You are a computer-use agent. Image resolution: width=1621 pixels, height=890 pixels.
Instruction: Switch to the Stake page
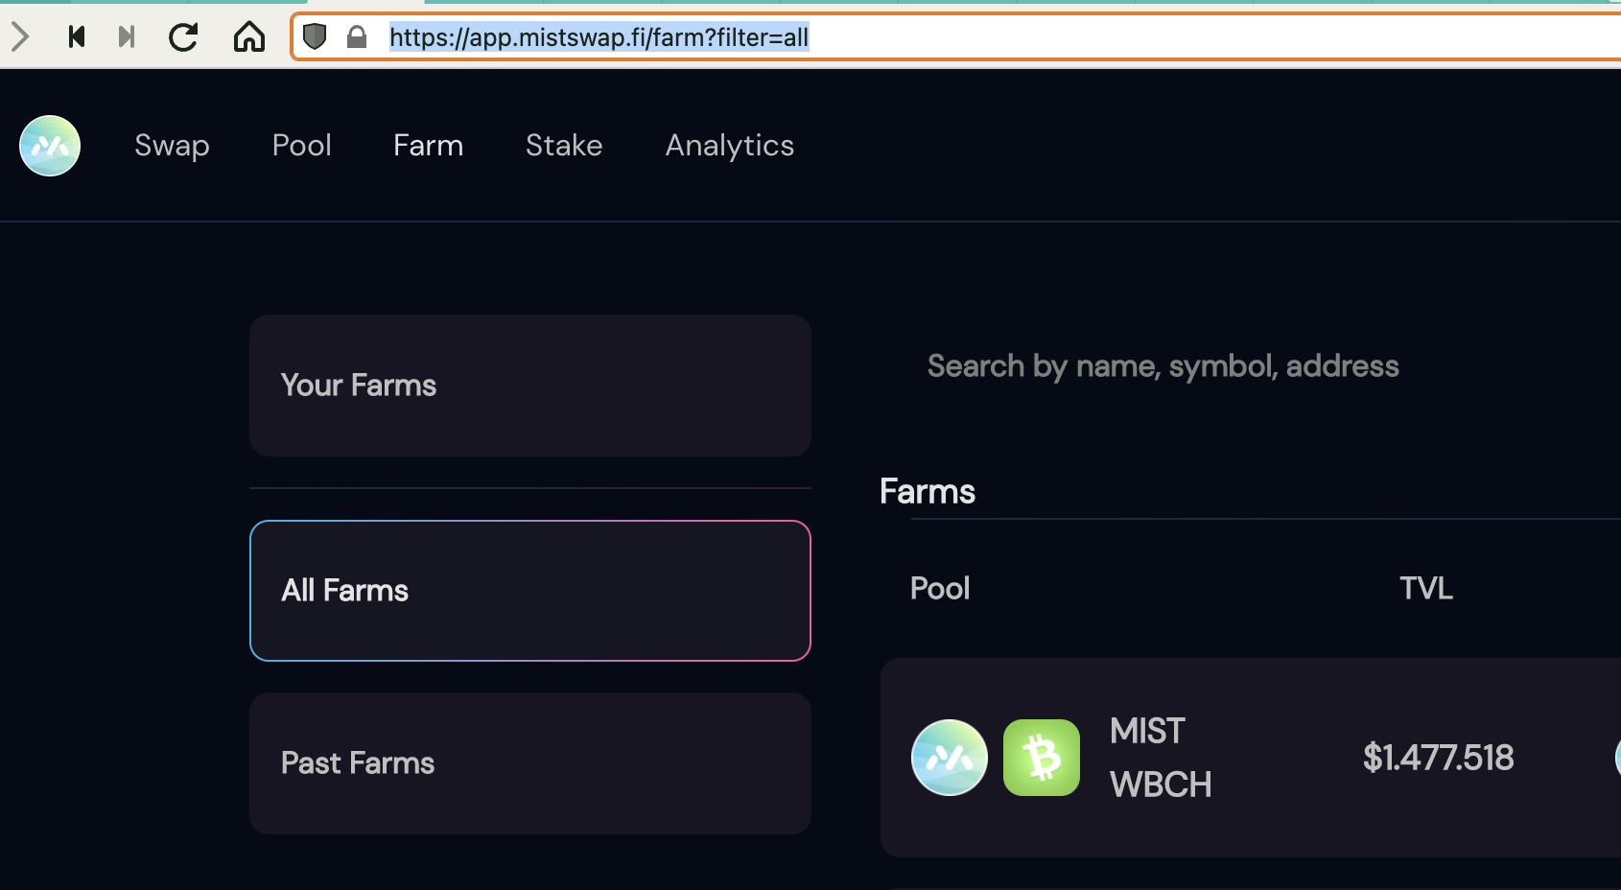[x=564, y=146]
